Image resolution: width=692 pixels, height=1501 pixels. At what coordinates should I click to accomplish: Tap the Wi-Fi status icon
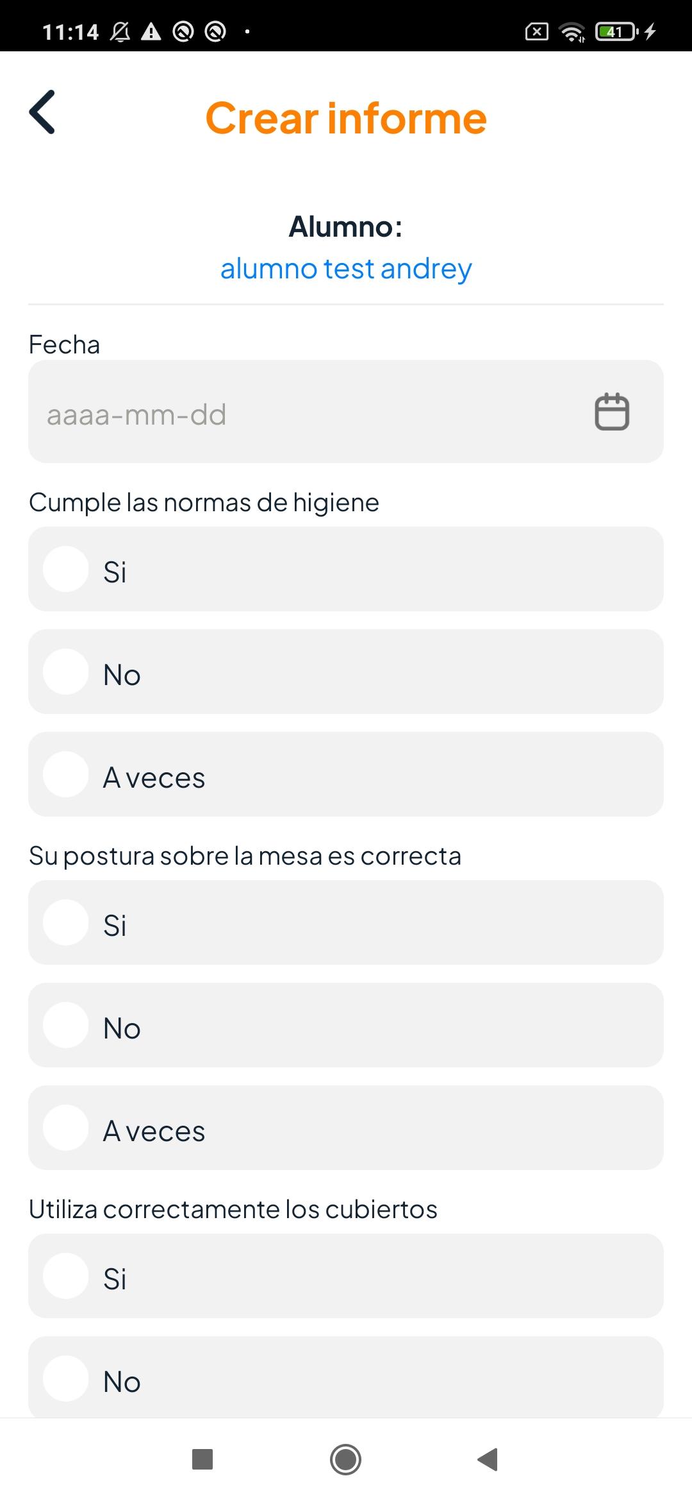(x=572, y=31)
